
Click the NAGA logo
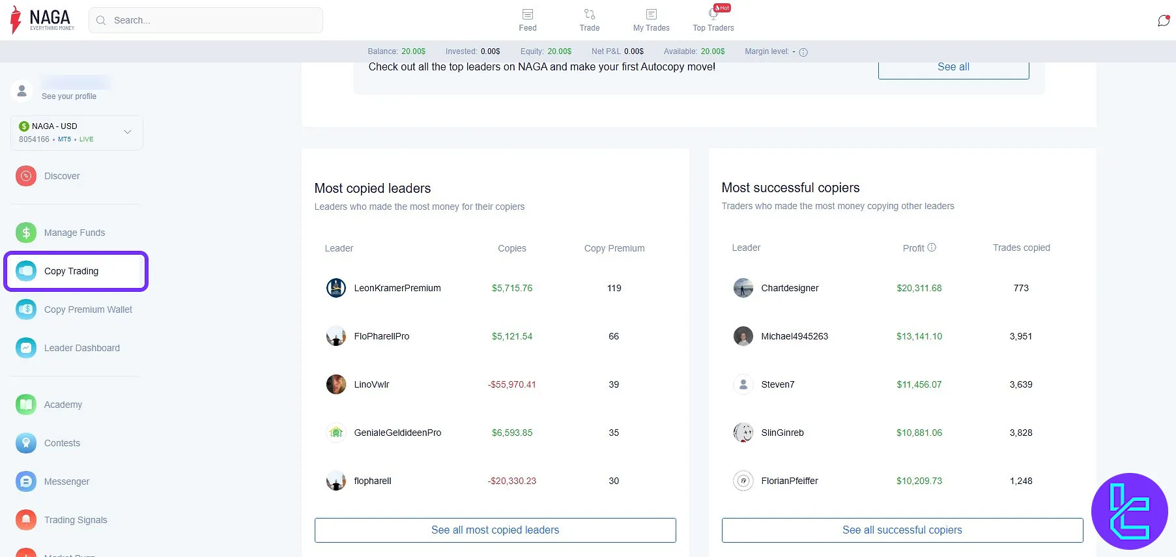42,20
